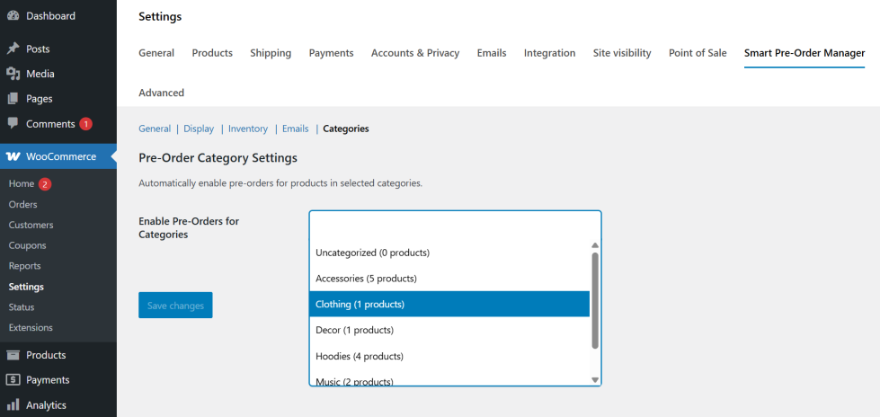The image size is (880, 417).
Task: Click the Dashboard gauge icon
Action: click(x=13, y=16)
